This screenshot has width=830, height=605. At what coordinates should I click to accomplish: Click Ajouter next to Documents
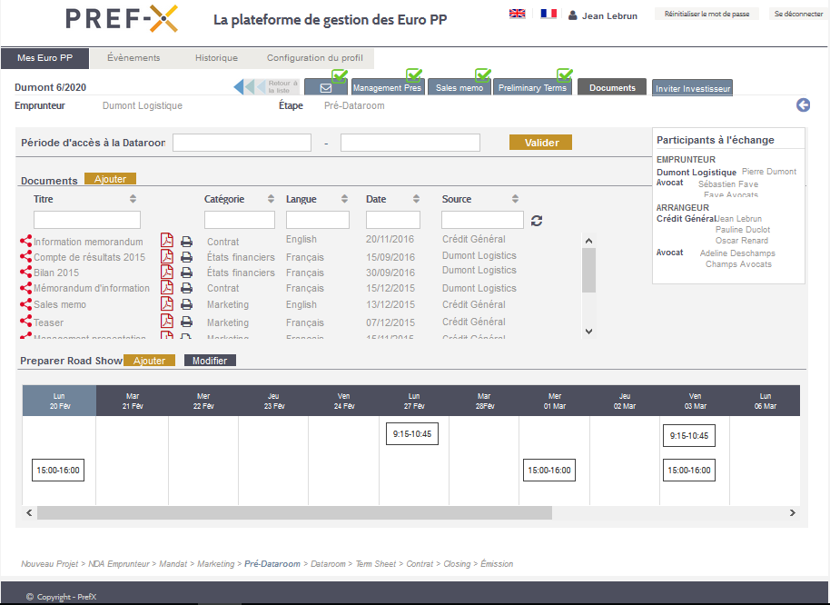tap(110, 179)
